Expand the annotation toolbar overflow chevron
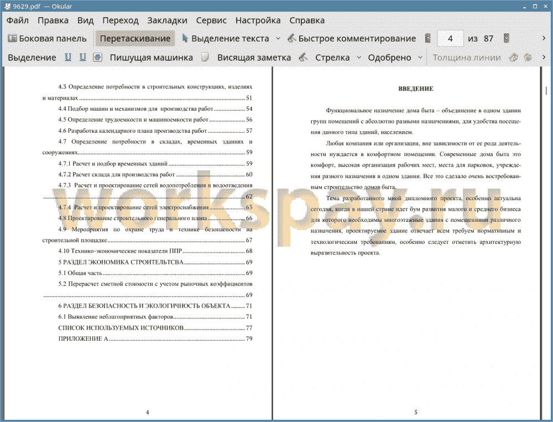 pyautogui.click(x=544, y=57)
